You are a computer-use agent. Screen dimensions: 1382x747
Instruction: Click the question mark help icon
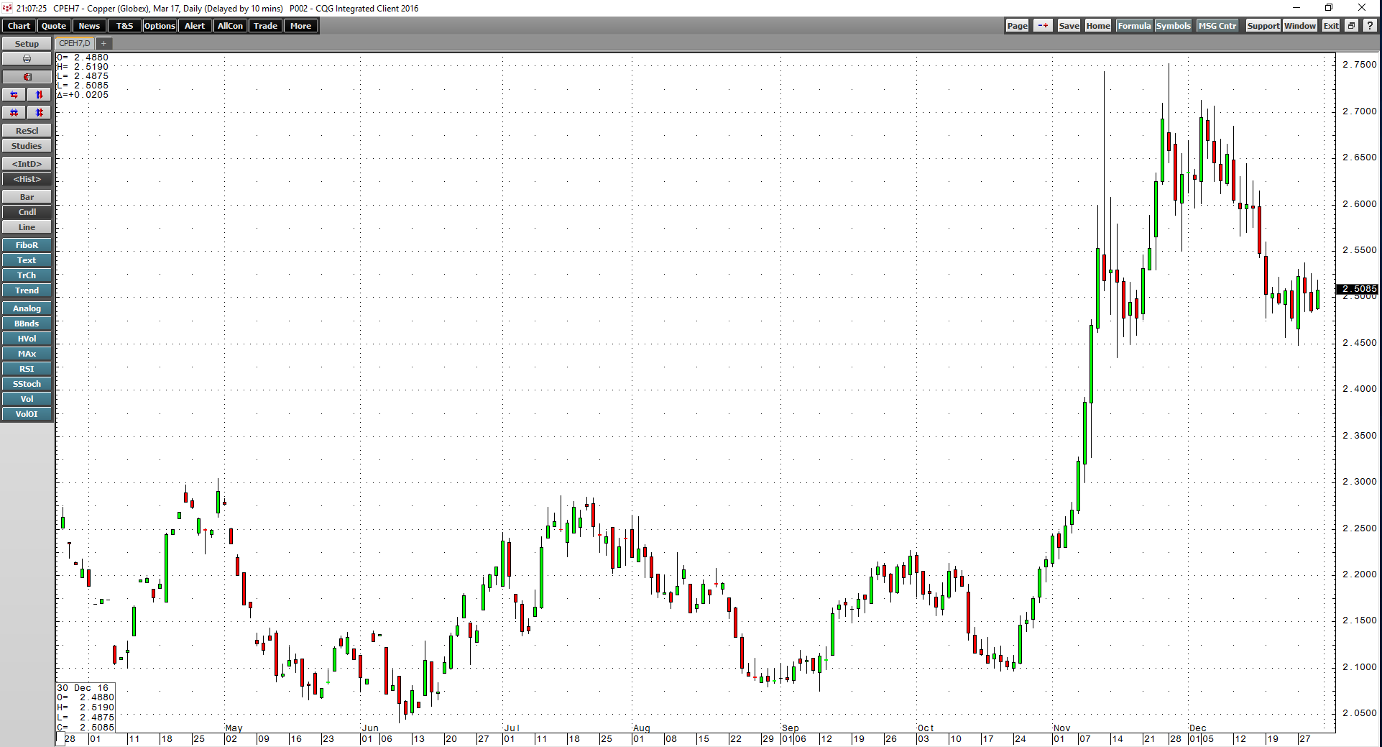[x=1370, y=26]
